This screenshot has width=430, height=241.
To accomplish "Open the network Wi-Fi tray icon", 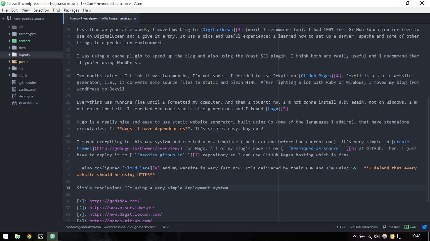I will [369, 236].
